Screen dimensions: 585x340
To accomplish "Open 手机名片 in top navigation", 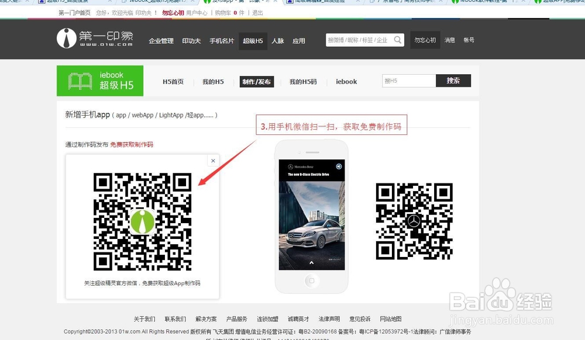I will (x=222, y=41).
